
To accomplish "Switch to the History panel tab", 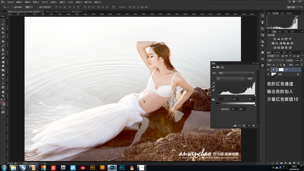I will pyautogui.click(x=276, y=53).
